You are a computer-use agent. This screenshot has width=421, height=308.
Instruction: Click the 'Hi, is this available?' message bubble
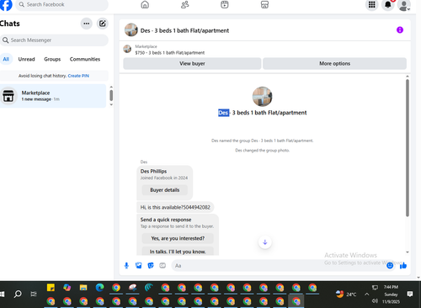175,207
